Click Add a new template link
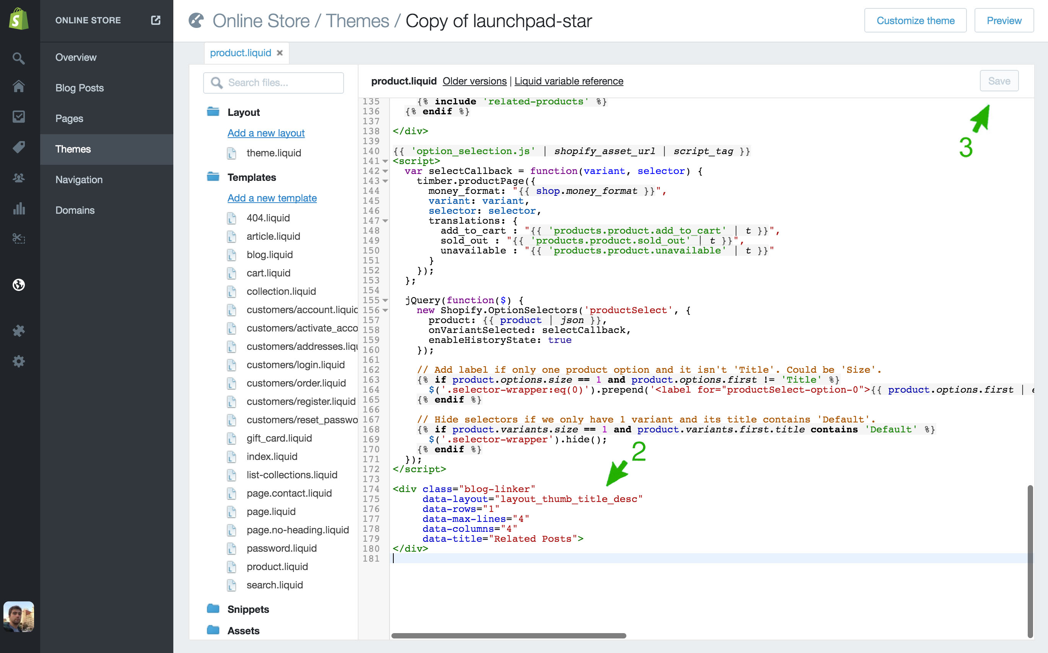 coord(272,198)
